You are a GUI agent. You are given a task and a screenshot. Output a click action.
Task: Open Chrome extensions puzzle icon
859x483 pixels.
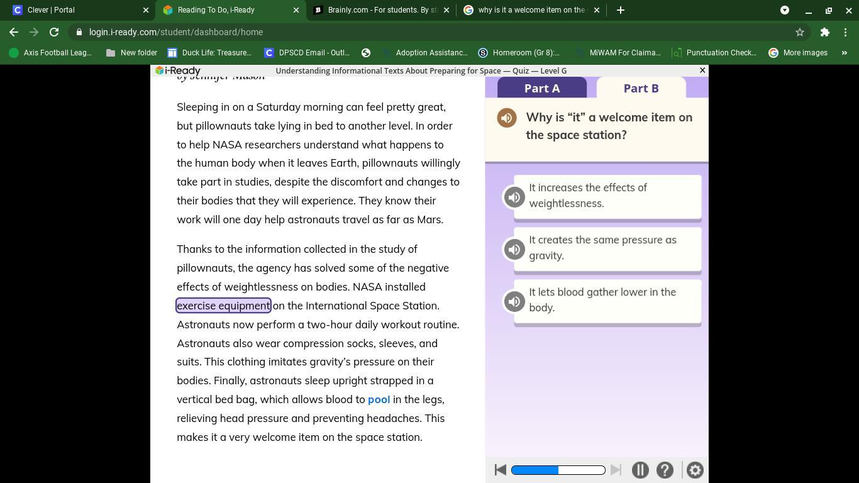click(x=824, y=32)
